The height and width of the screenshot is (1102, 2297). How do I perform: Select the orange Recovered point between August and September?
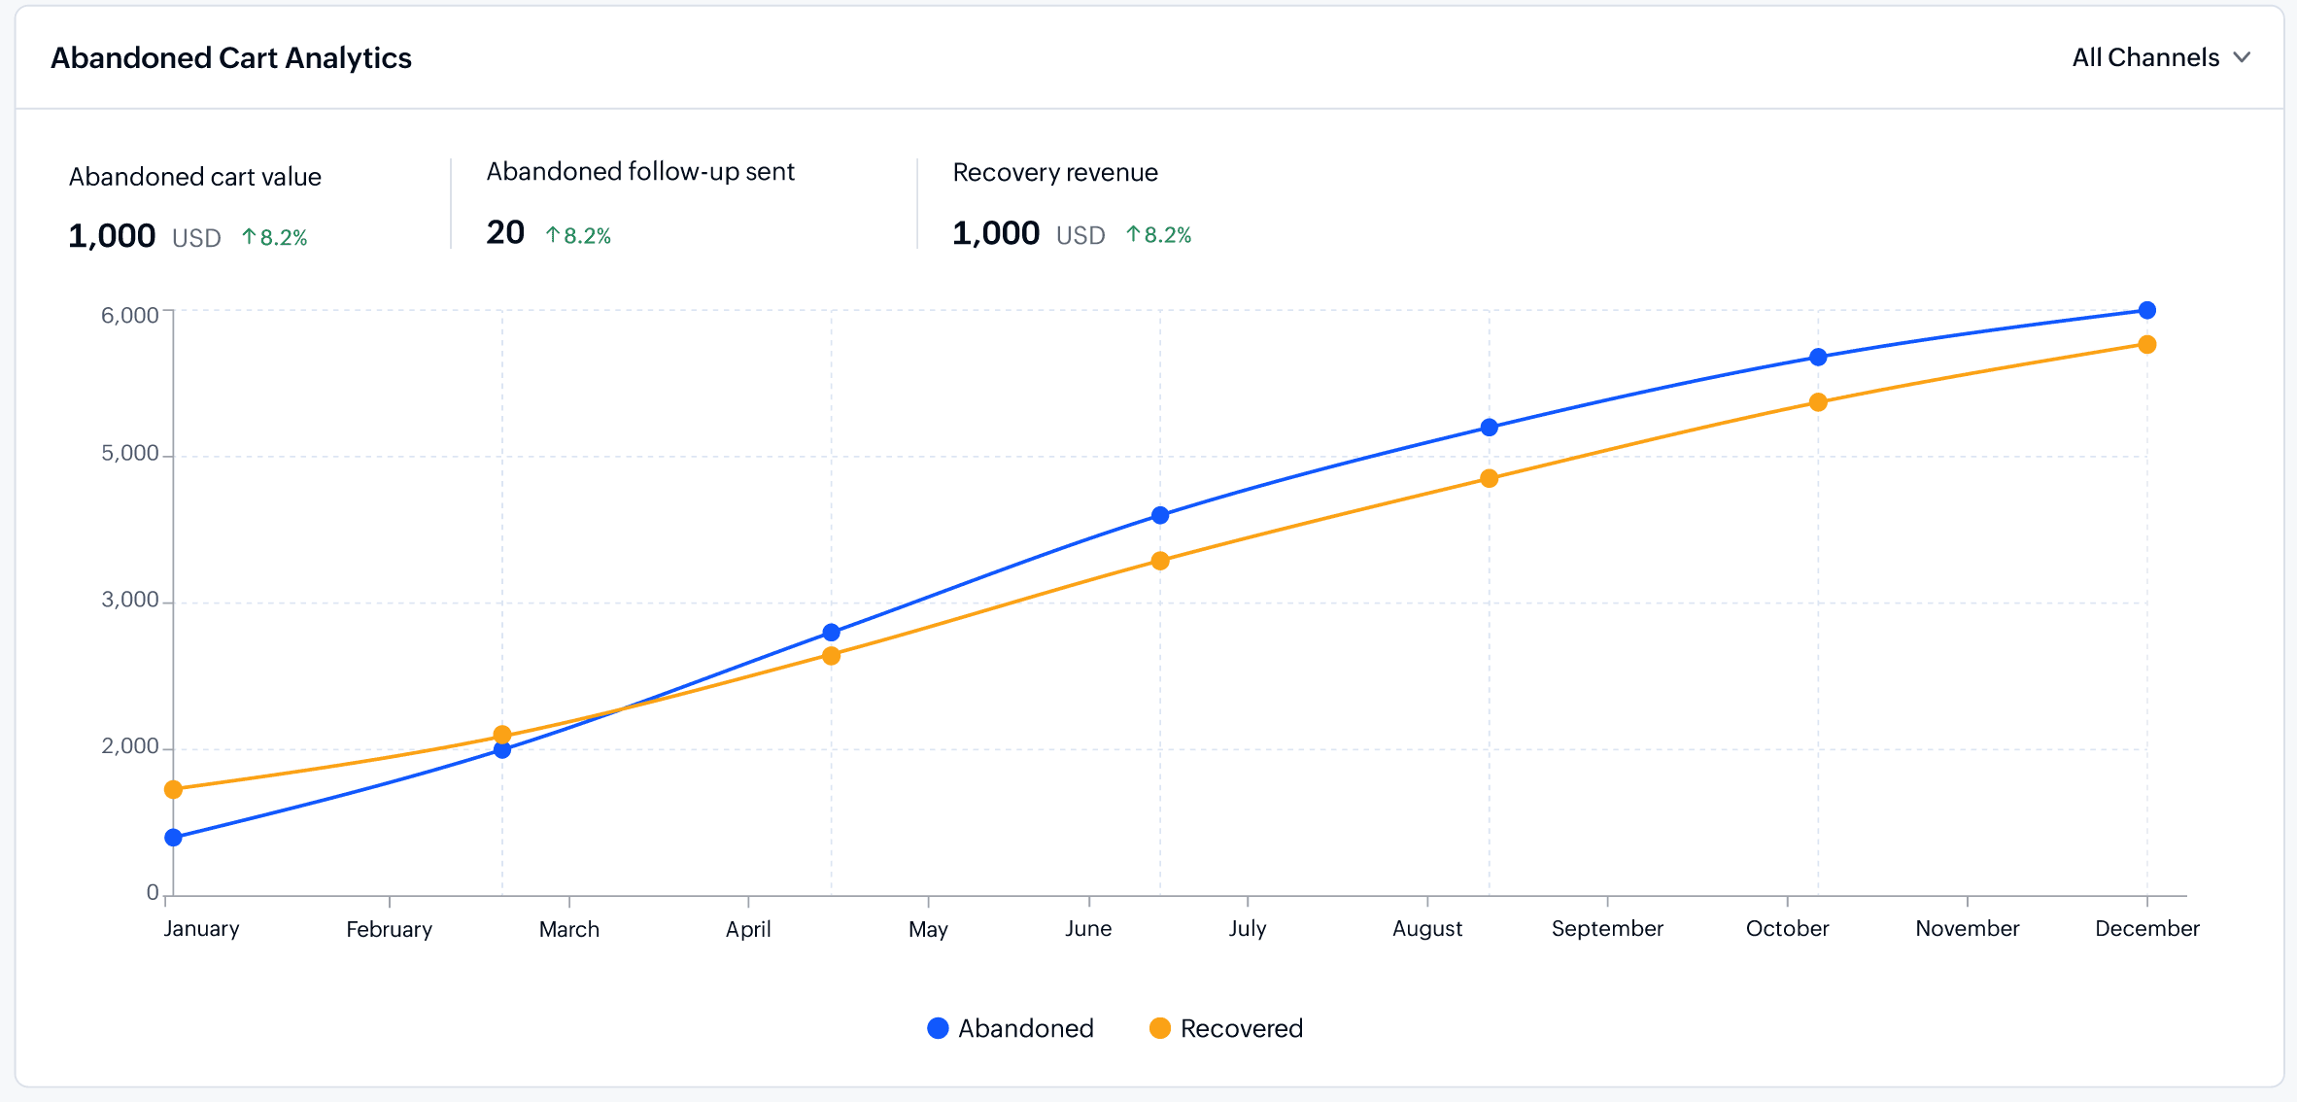click(x=1490, y=478)
